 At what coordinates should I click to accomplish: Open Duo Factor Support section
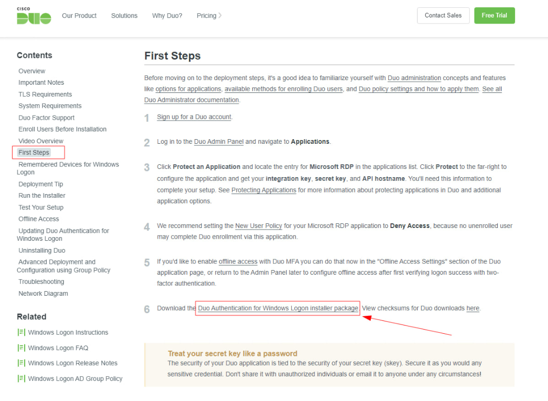tap(47, 118)
